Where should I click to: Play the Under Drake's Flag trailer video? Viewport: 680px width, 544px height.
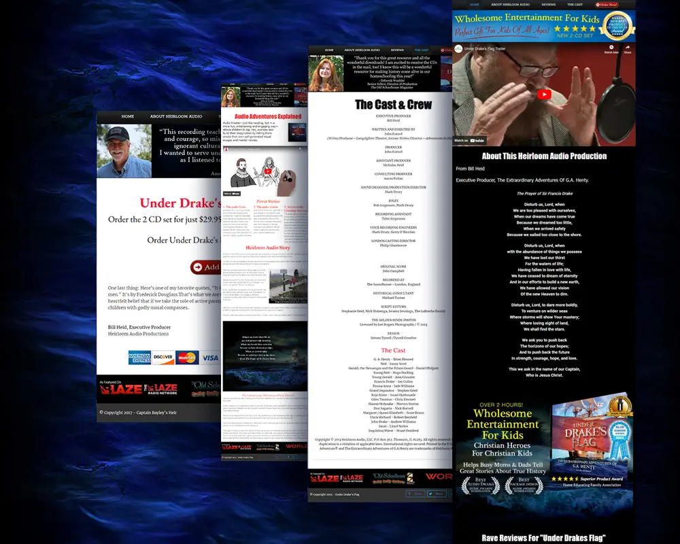(544, 95)
